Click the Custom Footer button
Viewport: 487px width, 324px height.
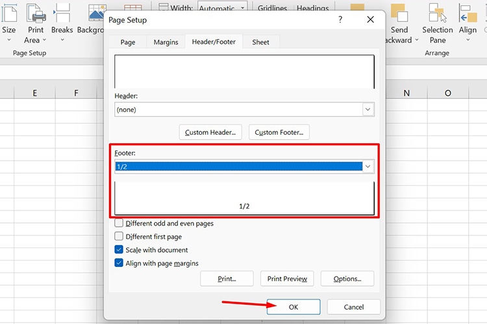click(279, 132)
